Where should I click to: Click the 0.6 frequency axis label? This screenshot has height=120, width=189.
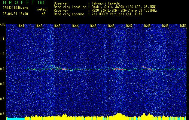(2, 114)
